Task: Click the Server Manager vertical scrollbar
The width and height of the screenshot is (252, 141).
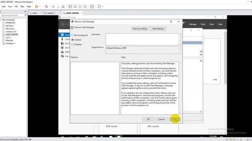Action: 226,58
